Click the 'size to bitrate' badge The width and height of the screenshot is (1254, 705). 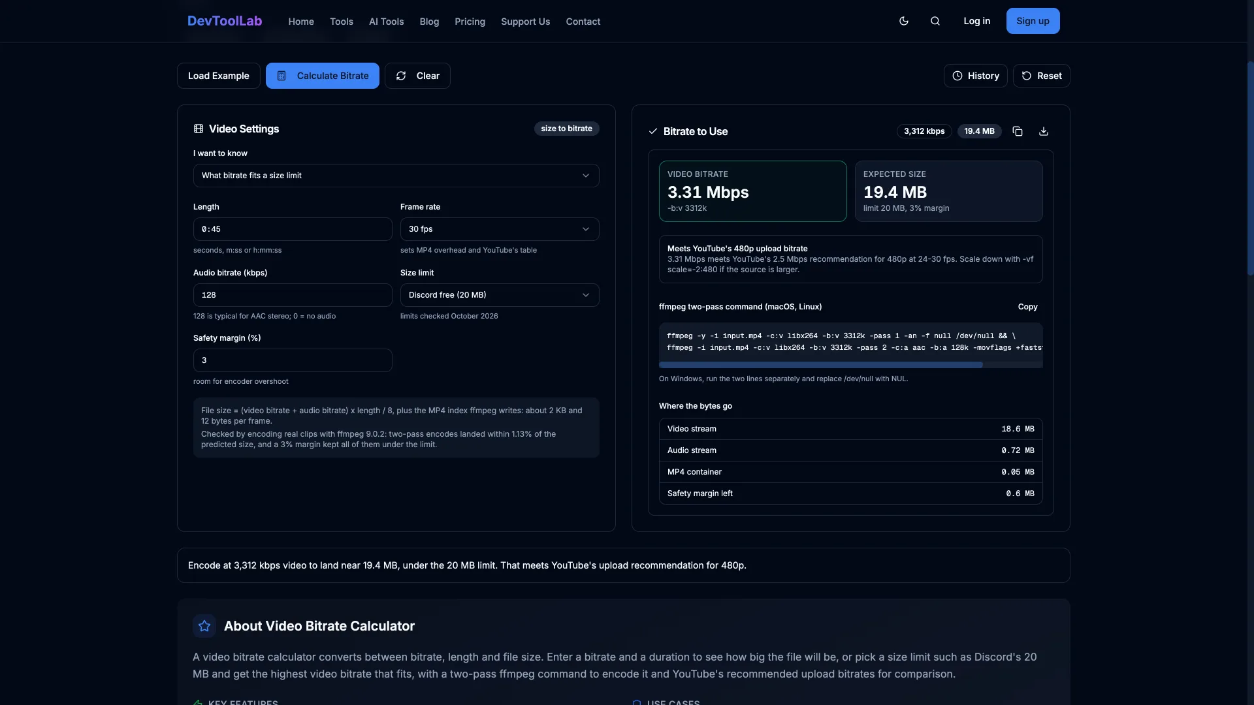click(x=566, y=129)
